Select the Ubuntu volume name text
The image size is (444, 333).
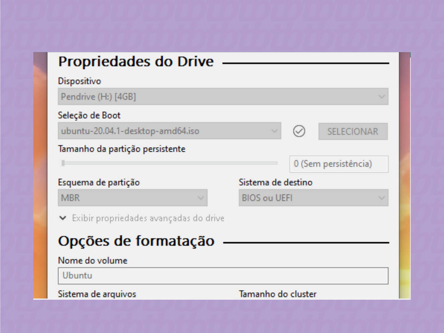(x=77, y=275)
